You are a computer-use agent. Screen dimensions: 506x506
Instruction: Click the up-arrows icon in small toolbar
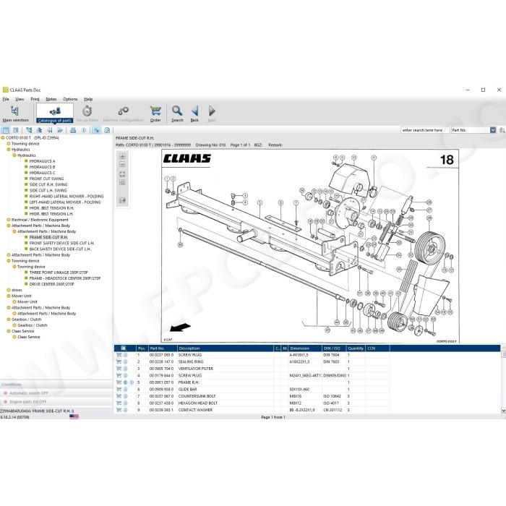[39, 130]
